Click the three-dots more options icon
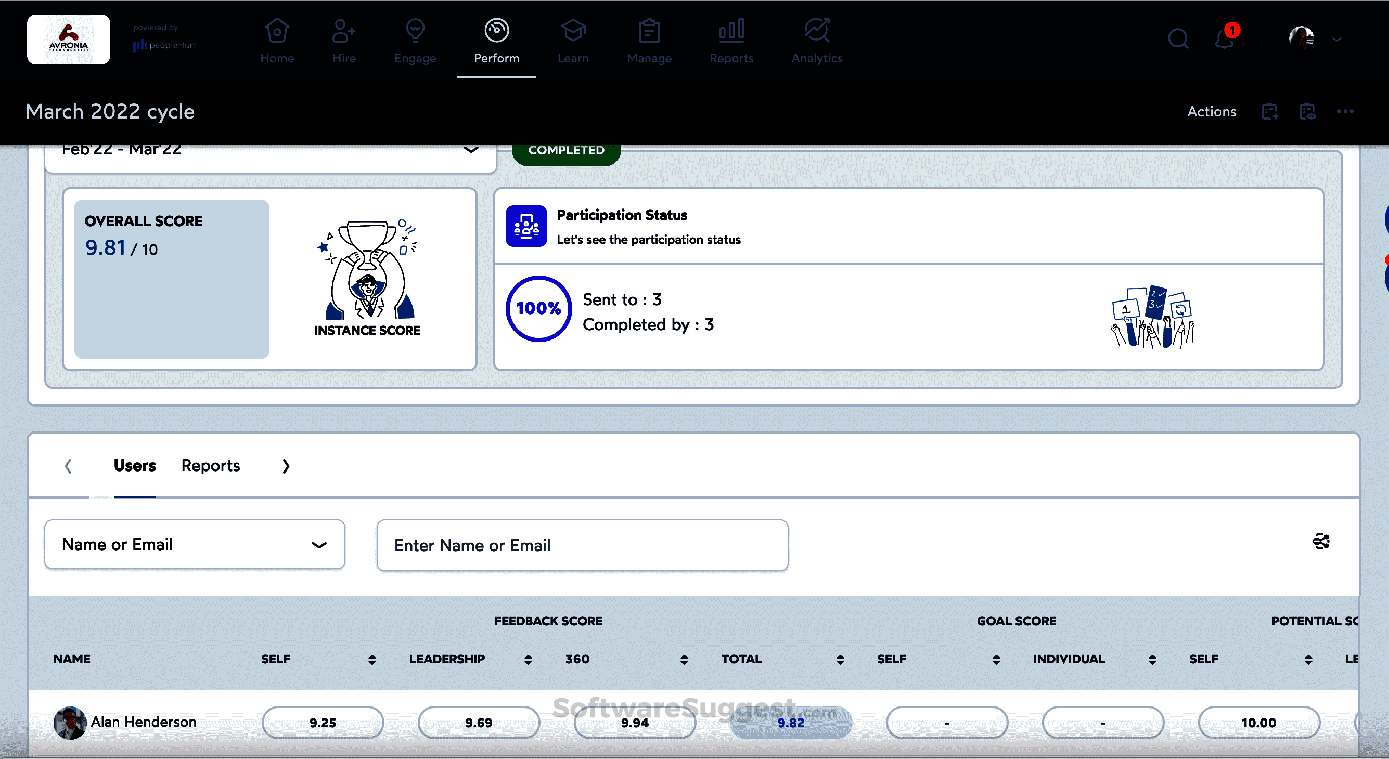 coord(1345,111)
